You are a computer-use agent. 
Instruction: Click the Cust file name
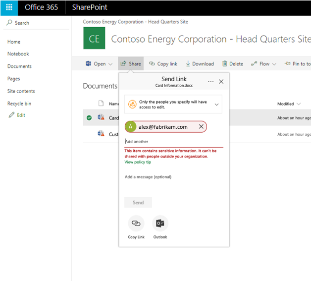113,134
